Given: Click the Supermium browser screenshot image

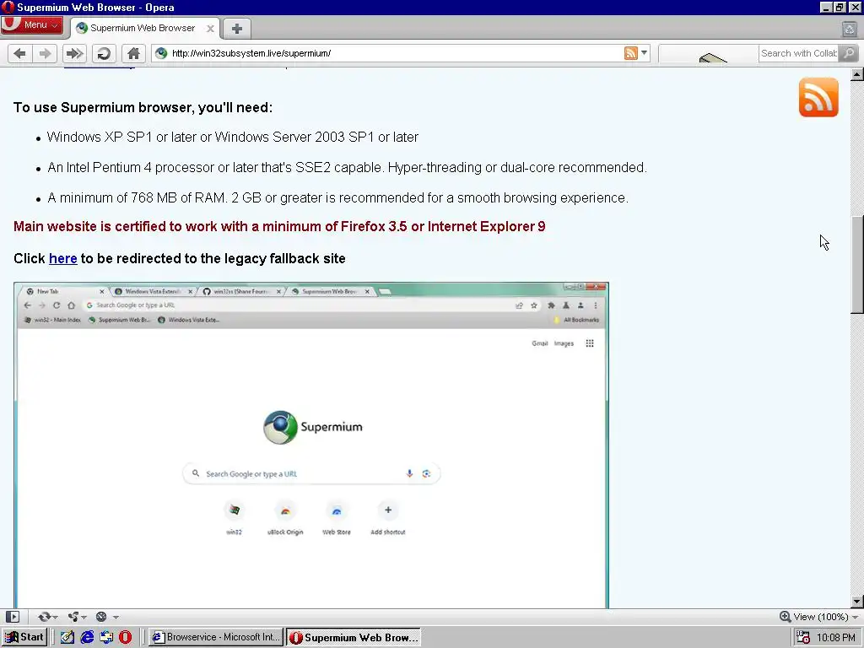Looking at the screenshot, I should click(x=311, y=445).
